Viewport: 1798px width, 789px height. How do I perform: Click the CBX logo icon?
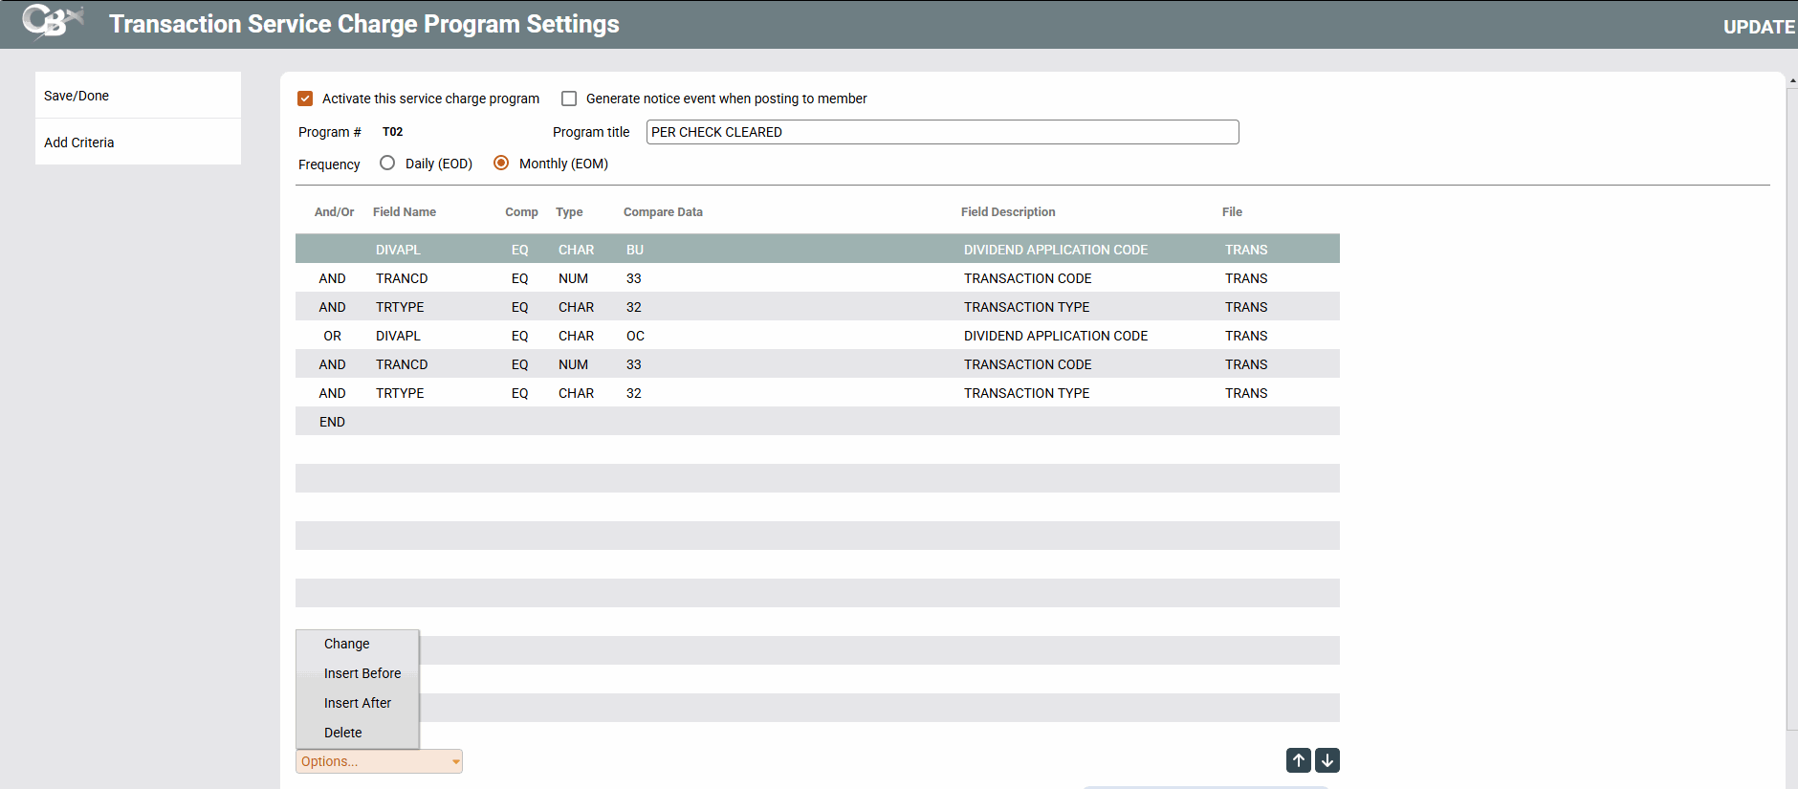point(53,21)
